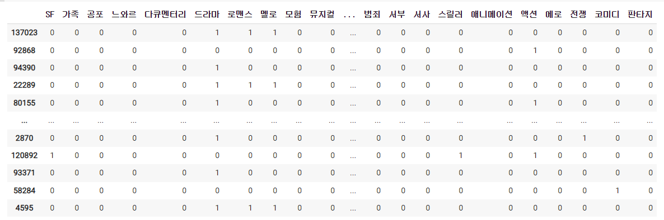The height and width of the screenshot is (220, 664).
Task: Click the 1 in 액션 column, row 120892
Action: [535, 155]
